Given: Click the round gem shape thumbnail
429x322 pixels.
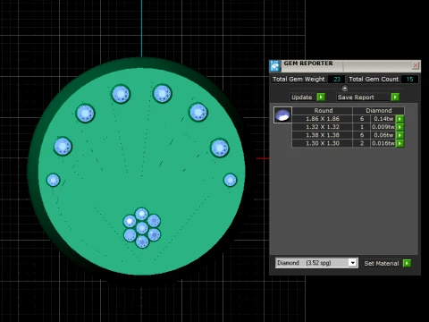Looking at the screenshot, I should (x=282, y=115).
